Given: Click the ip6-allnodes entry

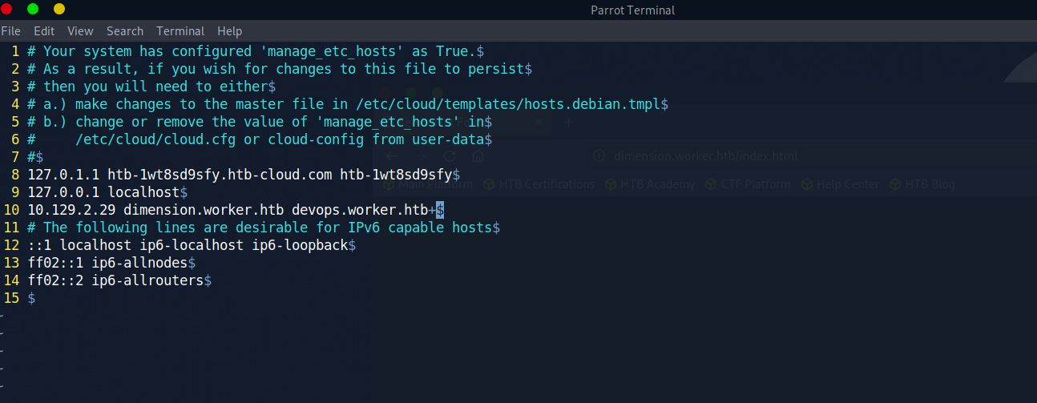Looking at the screenshot, I should 139,263.
